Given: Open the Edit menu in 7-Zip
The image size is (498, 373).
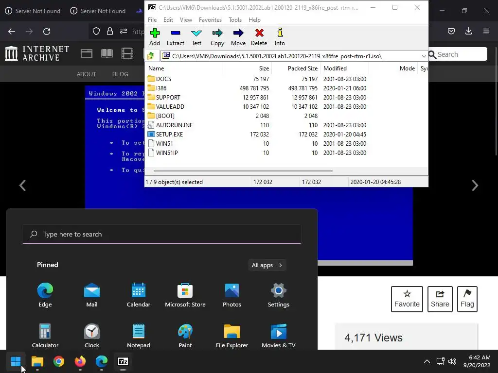Looking at the screenshot, I should (x=168, y=19).
